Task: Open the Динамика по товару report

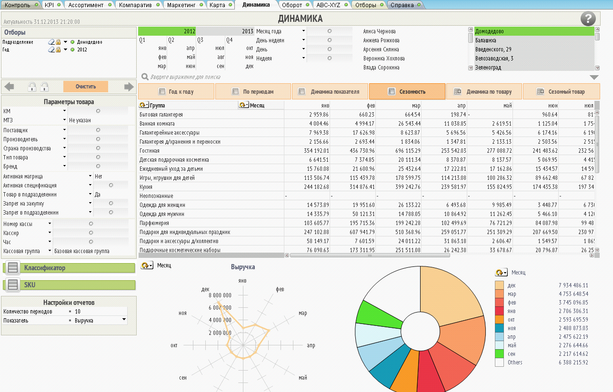Action: click(484, 91)
